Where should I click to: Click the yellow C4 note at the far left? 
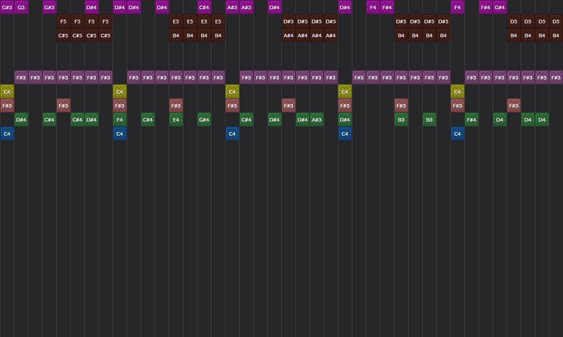[x=7, y=92]
